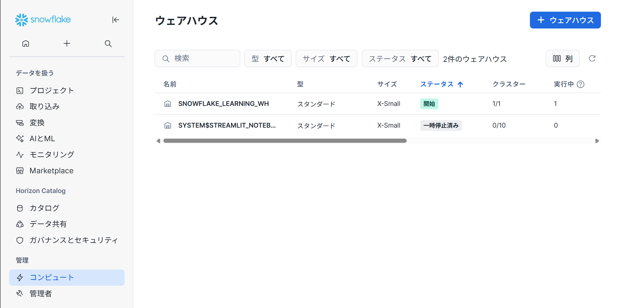
Task: Open the home icon in sidebar
Action: [26, 43]
